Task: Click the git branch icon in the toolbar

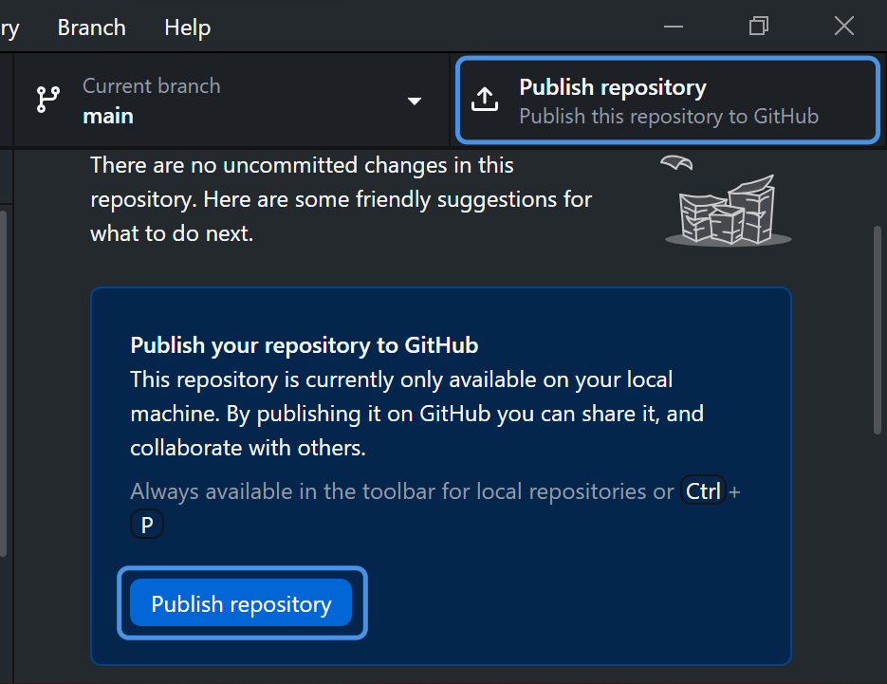Action: [47, 101]
